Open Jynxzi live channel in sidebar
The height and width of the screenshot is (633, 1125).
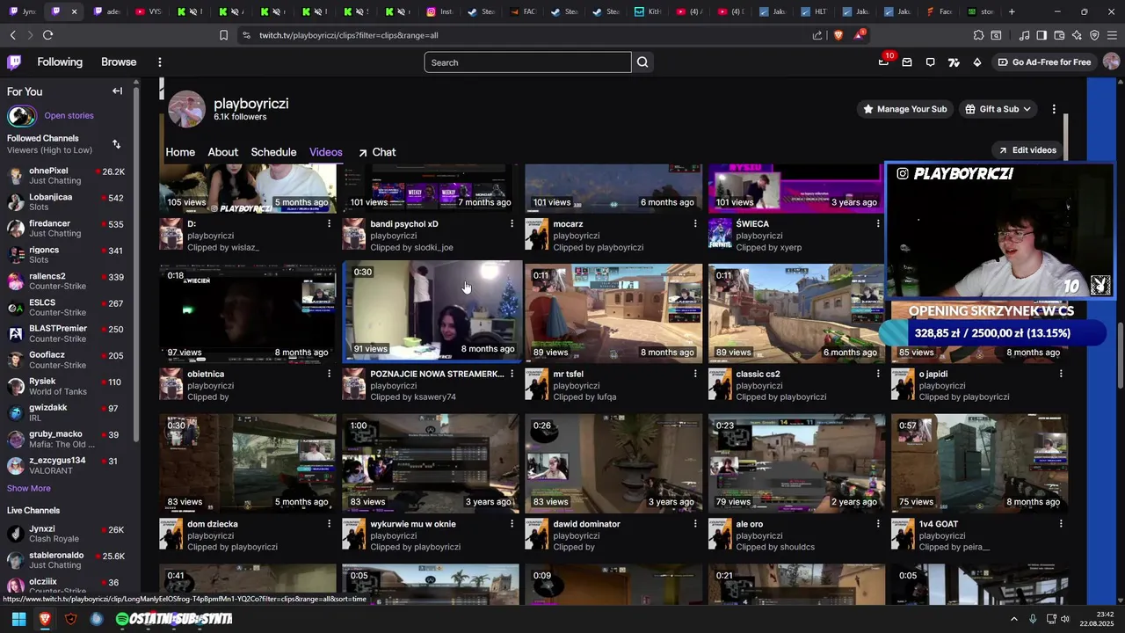67,535
